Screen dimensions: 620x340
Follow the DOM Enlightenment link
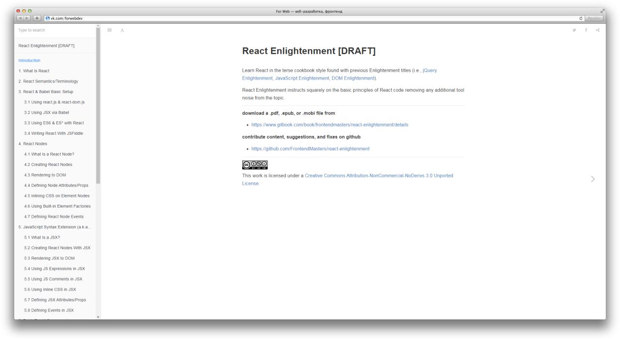[353, 78]
